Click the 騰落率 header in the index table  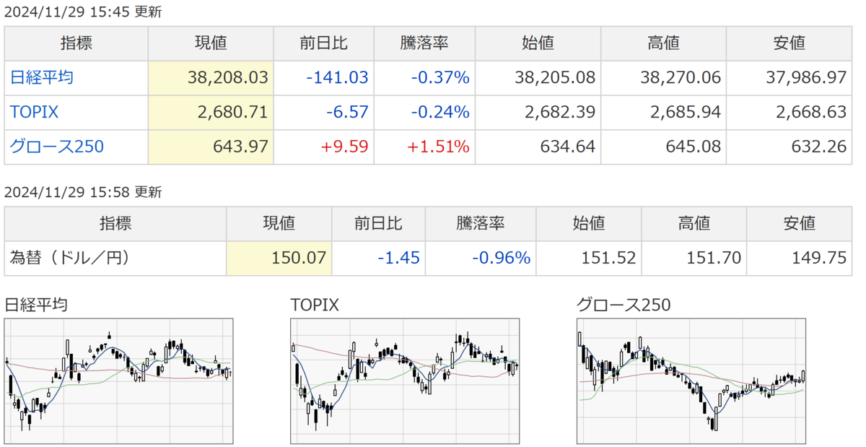click(424, 43)
